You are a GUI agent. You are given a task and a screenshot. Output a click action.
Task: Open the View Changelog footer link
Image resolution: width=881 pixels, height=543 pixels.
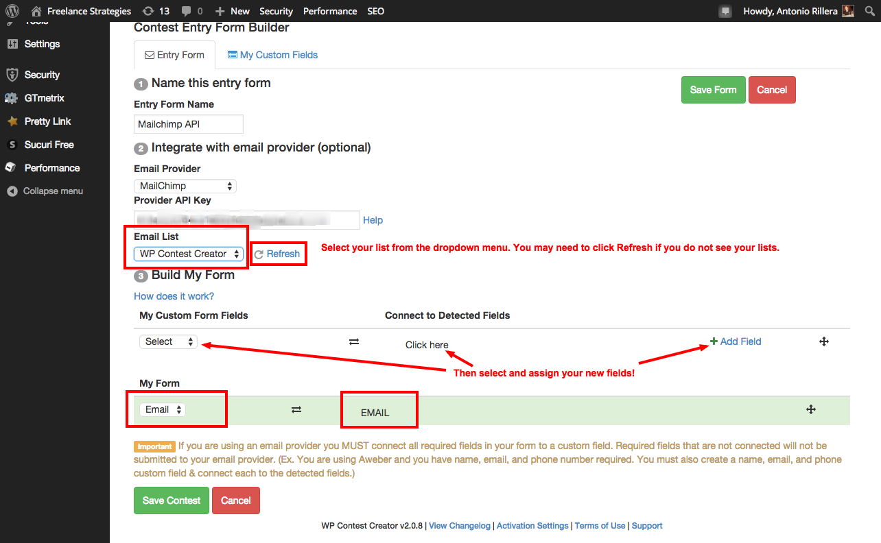click(x=460, y=526)
